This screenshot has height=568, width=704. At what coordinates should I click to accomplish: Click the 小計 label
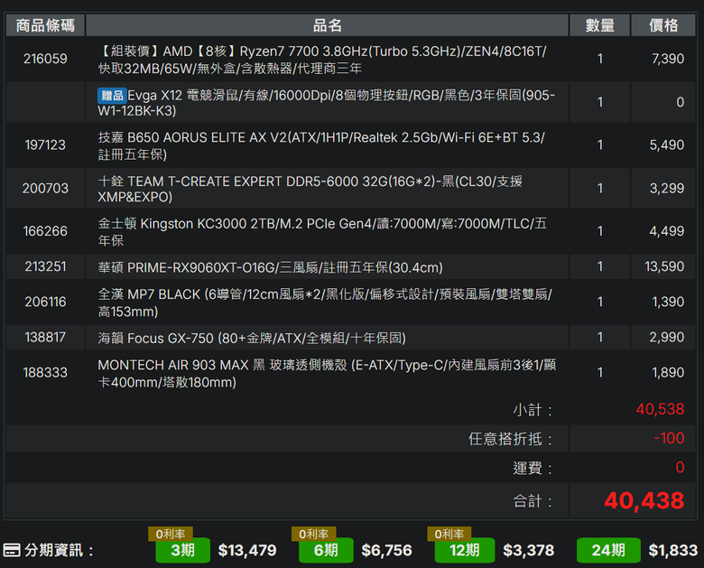533,410
